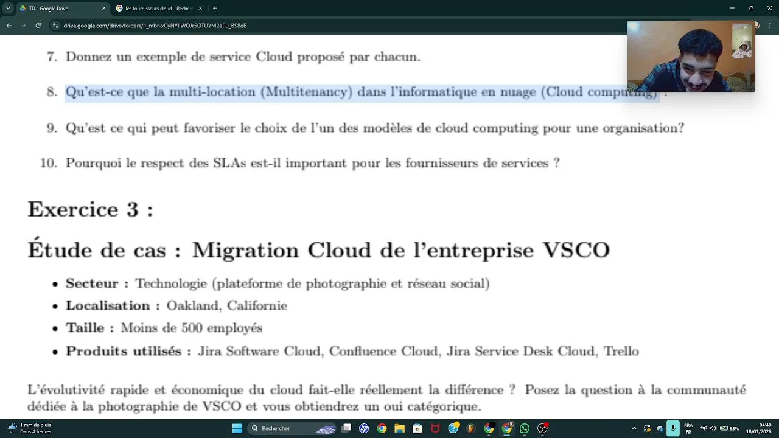
Task: Open Microsoft Store from taskbar
Action: (417, 428)
